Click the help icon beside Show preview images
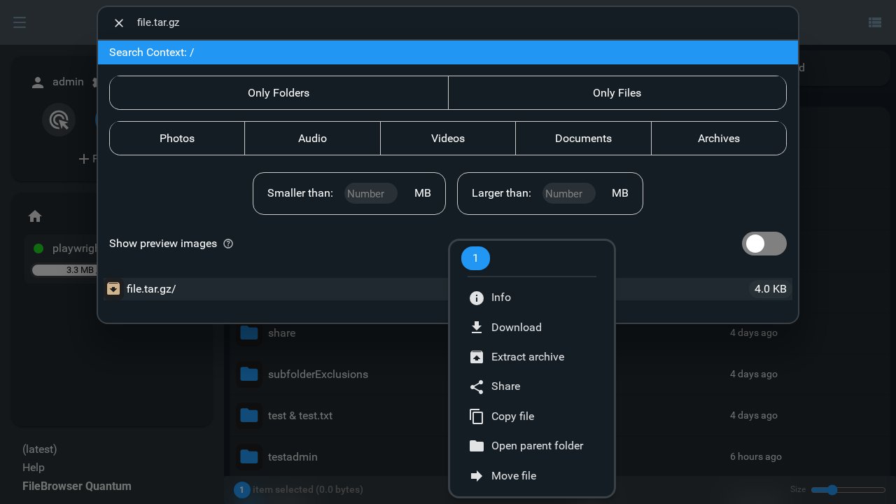The height and width of the screenshot is (504, 896). tap(228, 244)
